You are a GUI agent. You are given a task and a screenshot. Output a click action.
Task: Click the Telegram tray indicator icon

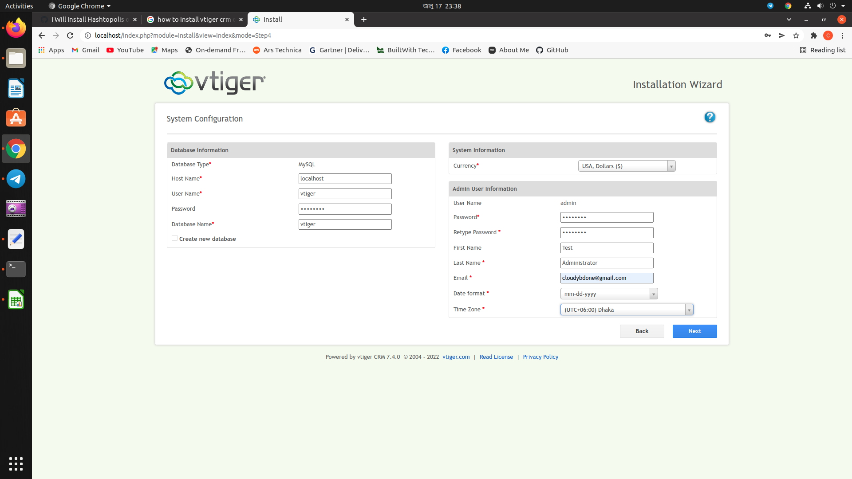[770, 6]
